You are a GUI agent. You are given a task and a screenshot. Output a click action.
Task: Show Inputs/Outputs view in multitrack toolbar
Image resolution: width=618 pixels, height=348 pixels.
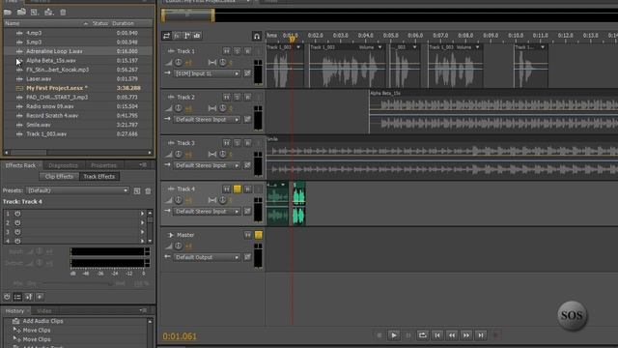point(166,36)
